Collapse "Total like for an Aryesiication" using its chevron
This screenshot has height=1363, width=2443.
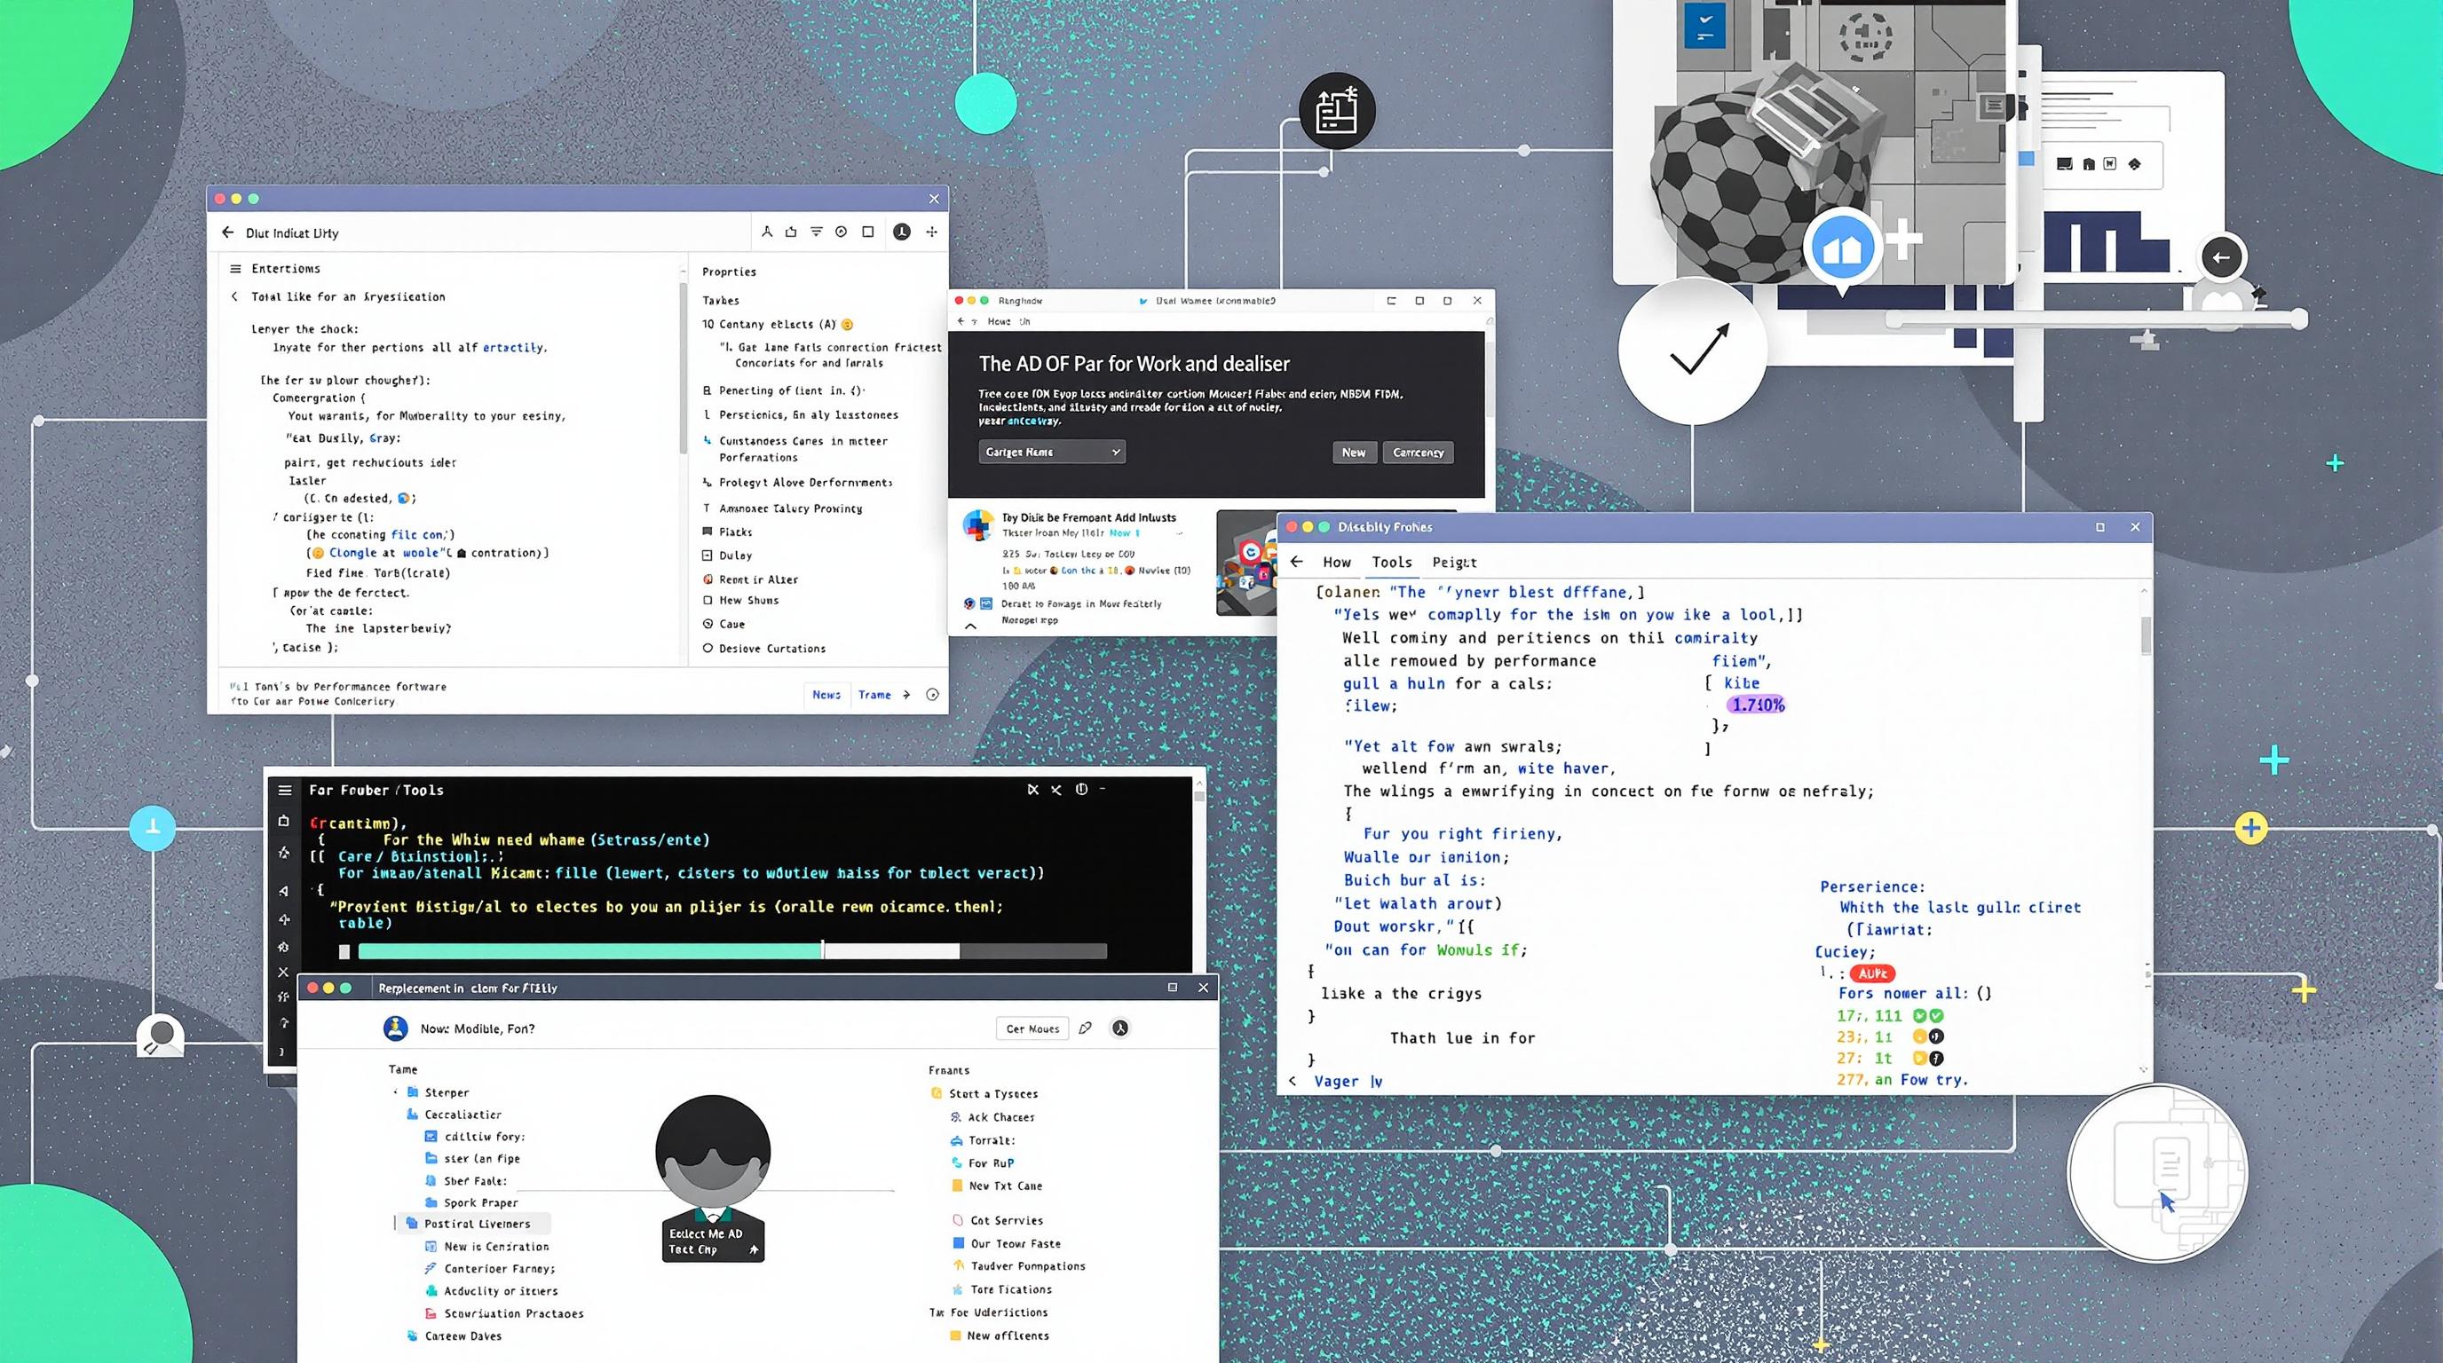point(235,296)
